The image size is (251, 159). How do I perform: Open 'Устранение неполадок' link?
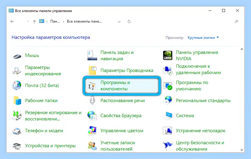point(201,131)
